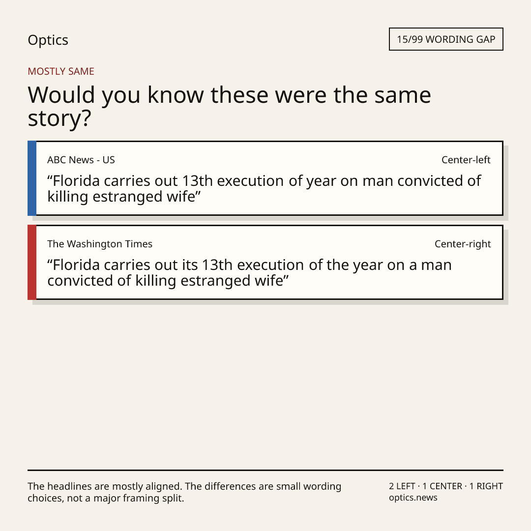This screenshot has width=531, height=531.
Task: Open the ABC News headline card
Action: 265,178
